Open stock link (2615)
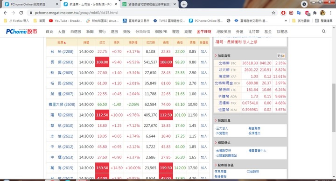336x181 pixels. coord(62,168)
